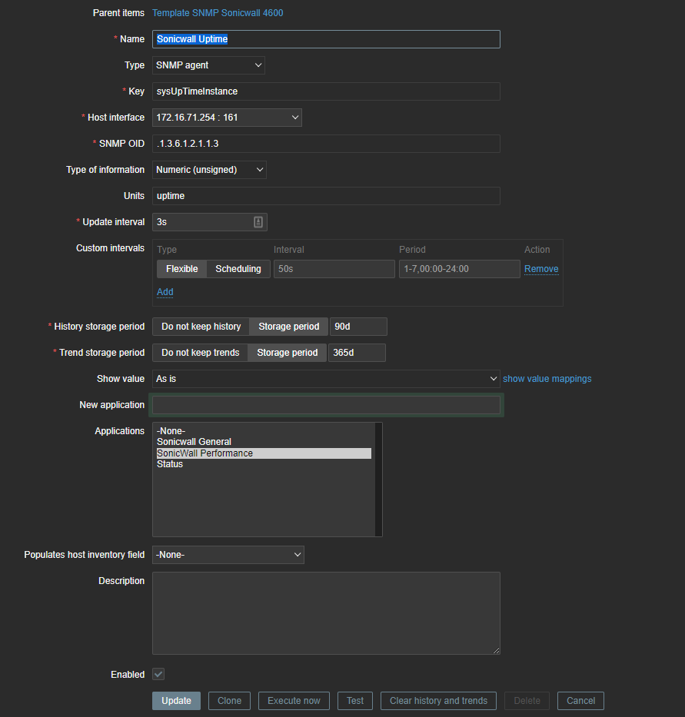Expand the Type of information dropdown
This screenshot has width=685, height=717.
[x=209, y=170]
